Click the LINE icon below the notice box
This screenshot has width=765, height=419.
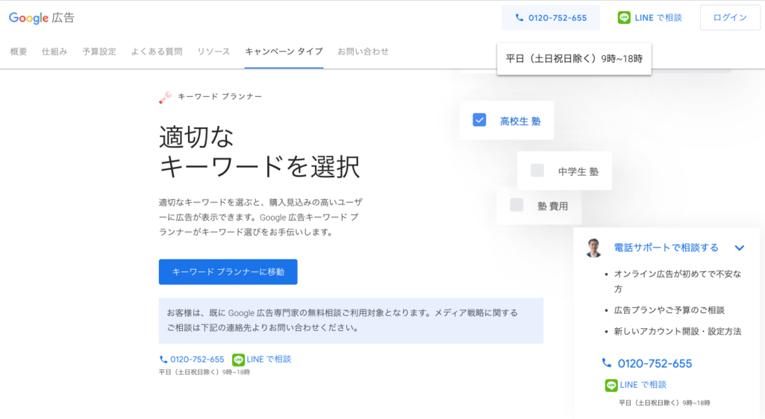point(238,359)
